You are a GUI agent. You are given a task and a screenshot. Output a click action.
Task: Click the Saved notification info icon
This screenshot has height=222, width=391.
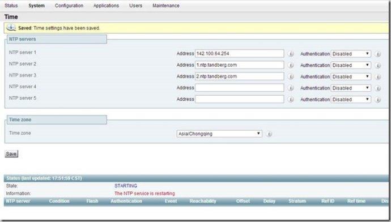pyautogui.click(x=11, y=28)
